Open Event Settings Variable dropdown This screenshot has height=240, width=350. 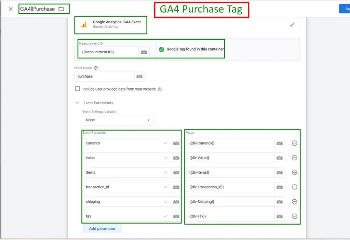(x=118, y=120)
